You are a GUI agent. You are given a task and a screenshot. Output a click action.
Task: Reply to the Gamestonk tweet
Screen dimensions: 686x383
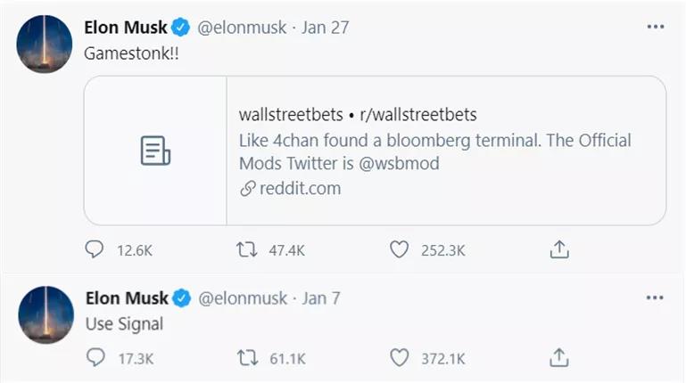click(x=95, y=251)
